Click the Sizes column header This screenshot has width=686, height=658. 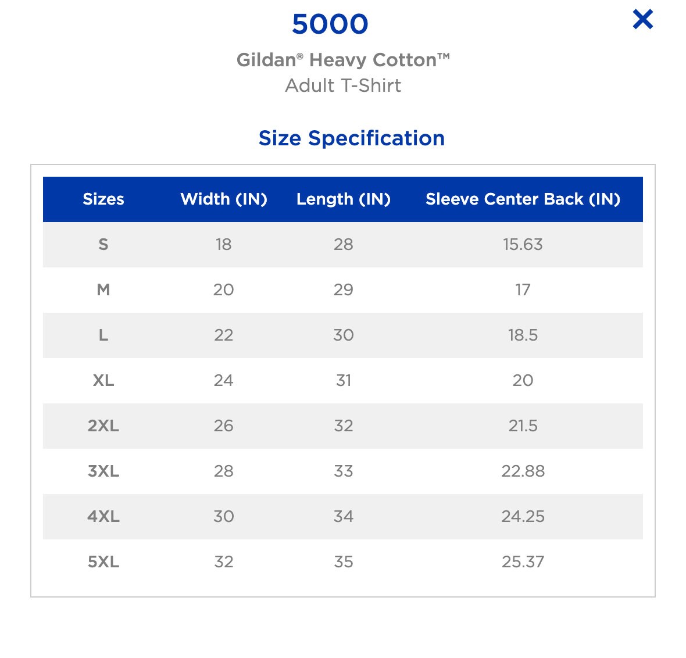[x=103, y=199]
